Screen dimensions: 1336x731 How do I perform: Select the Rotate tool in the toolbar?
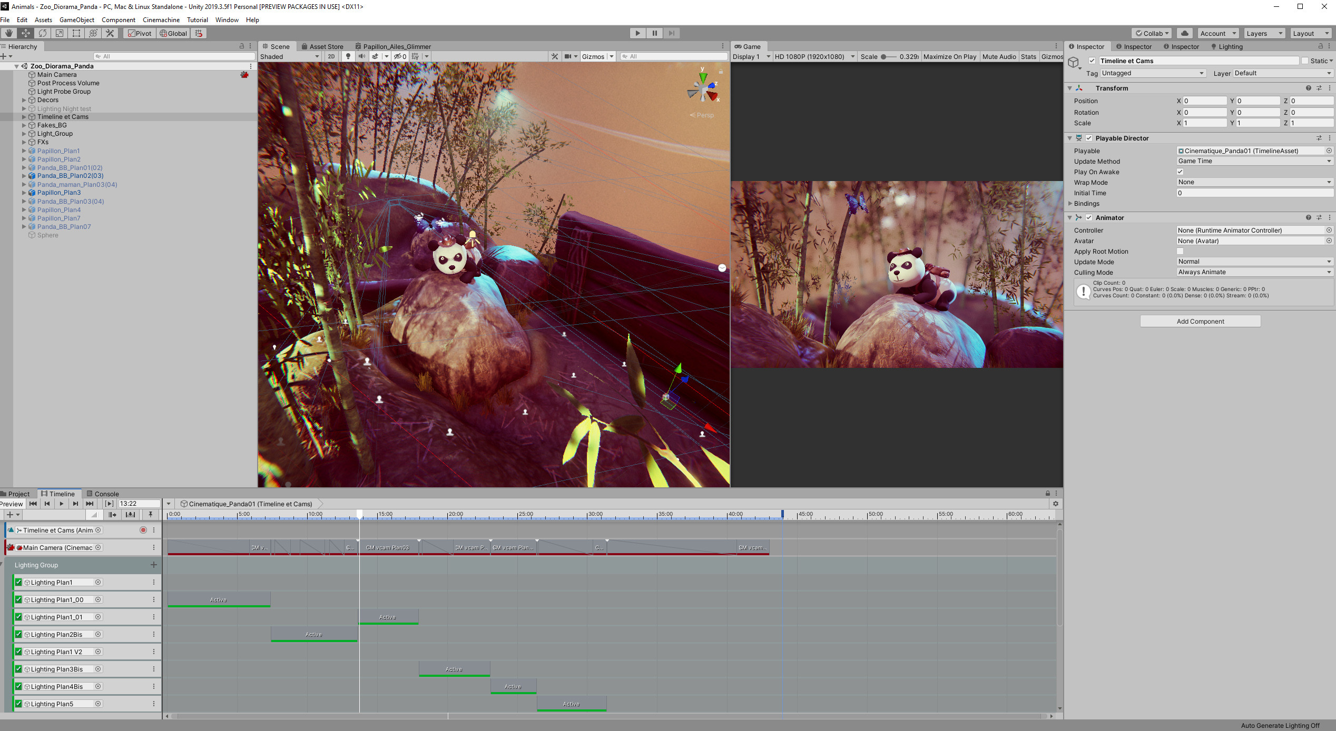click(x=42, y=33)
